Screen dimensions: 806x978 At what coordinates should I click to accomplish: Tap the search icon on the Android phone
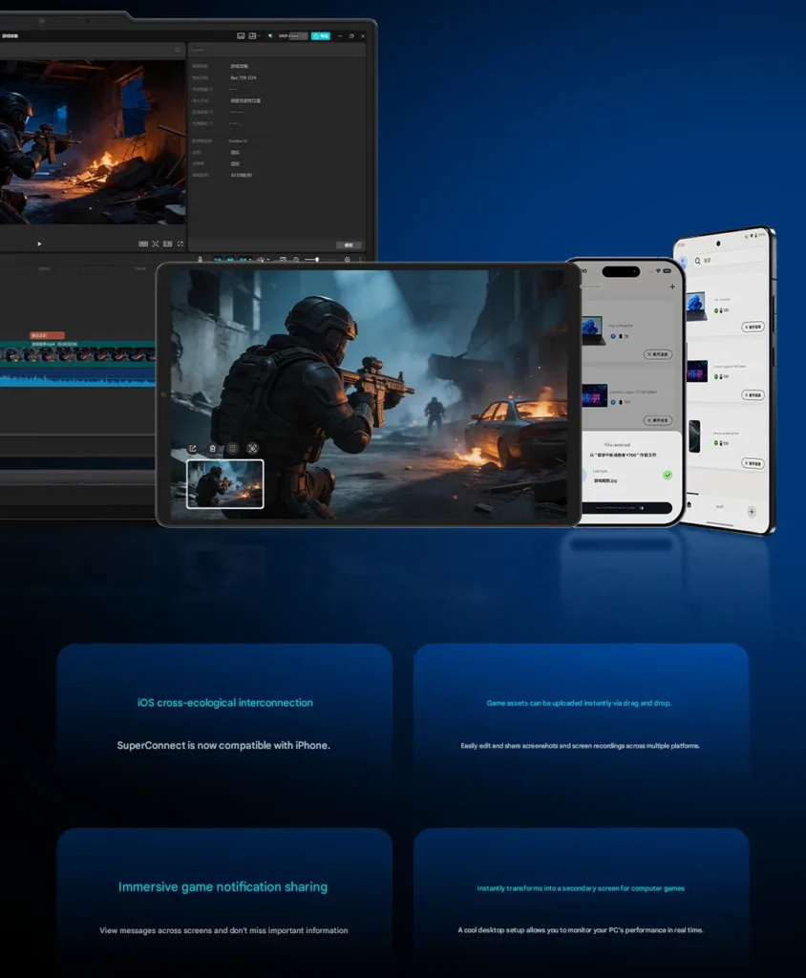pyautogui.click(x=698, y=260)
